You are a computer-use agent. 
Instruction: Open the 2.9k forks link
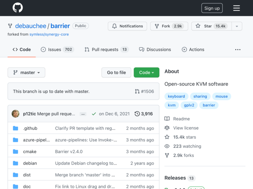(179, 156)
